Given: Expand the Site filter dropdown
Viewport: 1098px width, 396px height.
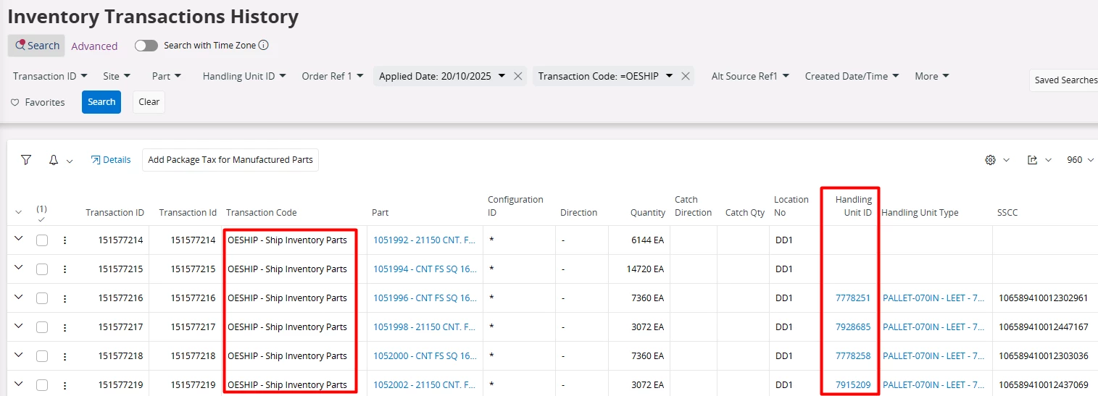Looking at the screenshot, I should [x=117, y=76].
